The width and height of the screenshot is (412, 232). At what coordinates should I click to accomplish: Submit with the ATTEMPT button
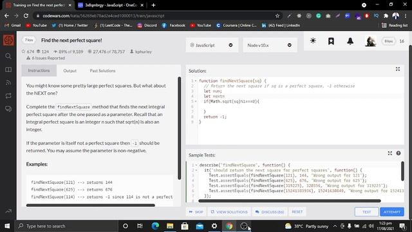(x=392, y=212)
